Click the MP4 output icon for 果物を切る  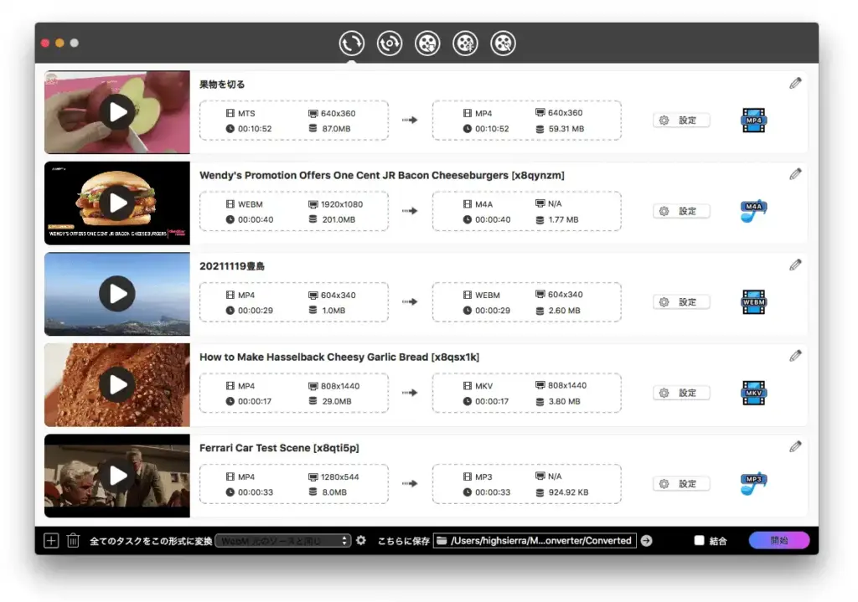(752, 120)
